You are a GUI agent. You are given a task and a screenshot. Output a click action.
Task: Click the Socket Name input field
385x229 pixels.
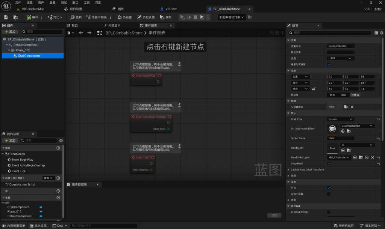point(341,138)
